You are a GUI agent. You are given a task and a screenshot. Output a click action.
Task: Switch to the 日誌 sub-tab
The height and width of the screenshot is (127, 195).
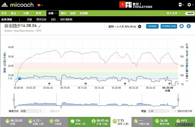coord(53,19)
